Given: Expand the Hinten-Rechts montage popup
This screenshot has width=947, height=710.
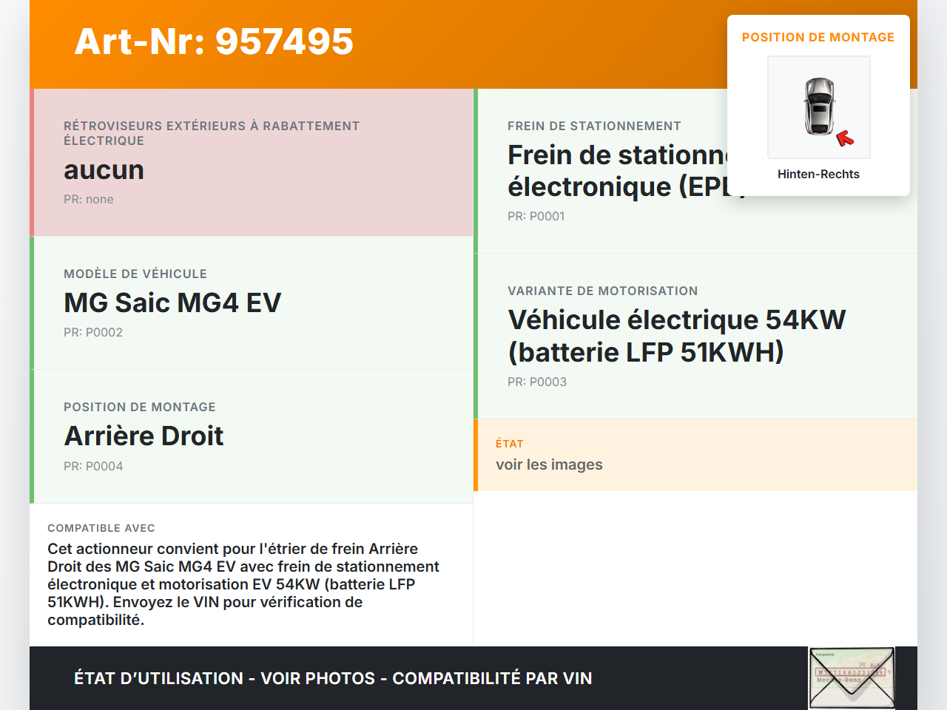Looking at the screenshot, I should tap(818, 174).
